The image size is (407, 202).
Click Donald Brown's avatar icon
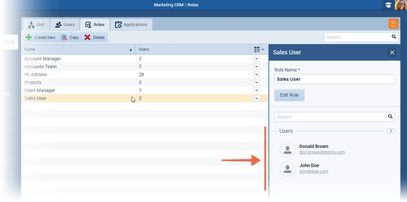pos(287,150)
